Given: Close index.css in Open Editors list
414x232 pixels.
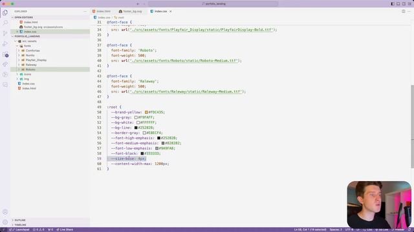Looking at the screenshot, I should (17, 32).
